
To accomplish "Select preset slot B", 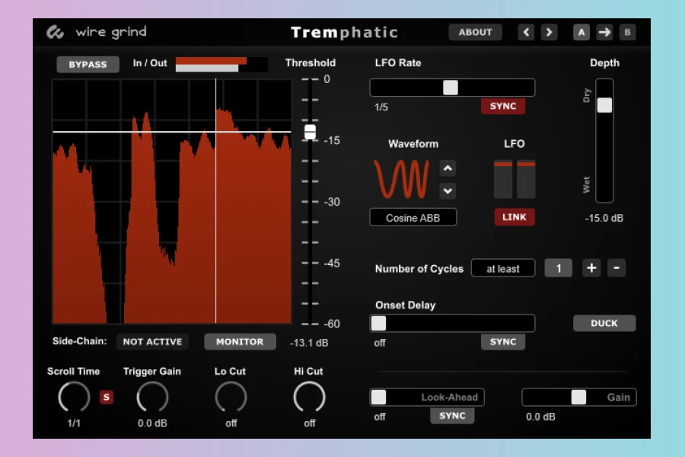I will click(627, 32).
